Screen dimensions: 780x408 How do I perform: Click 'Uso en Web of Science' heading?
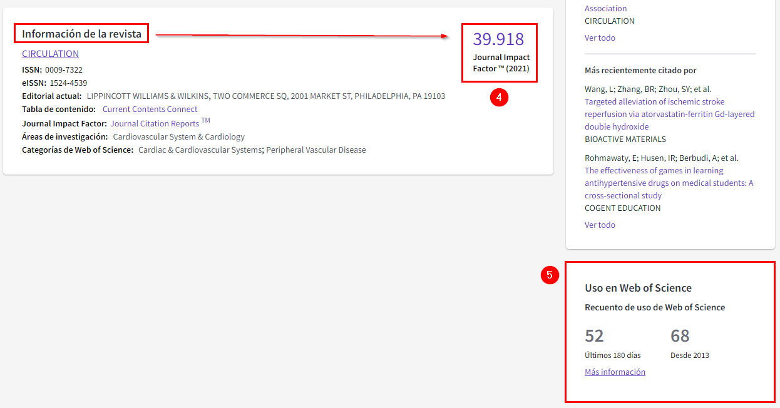(x=638, y=288)
